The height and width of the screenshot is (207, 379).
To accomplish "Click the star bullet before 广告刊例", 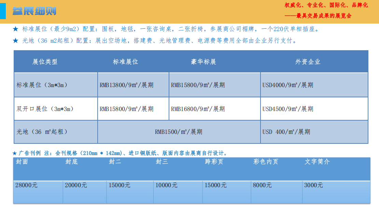I will pos(15,153).
